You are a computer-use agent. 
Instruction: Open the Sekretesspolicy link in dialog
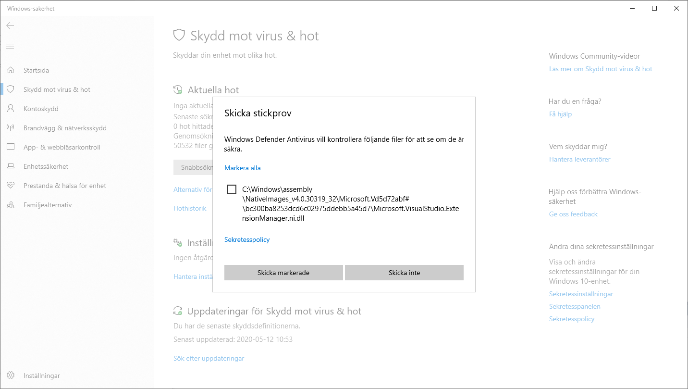coord(247,239)
